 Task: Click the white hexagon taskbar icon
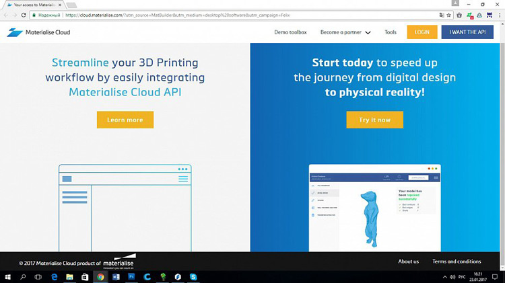click(178, 277)
